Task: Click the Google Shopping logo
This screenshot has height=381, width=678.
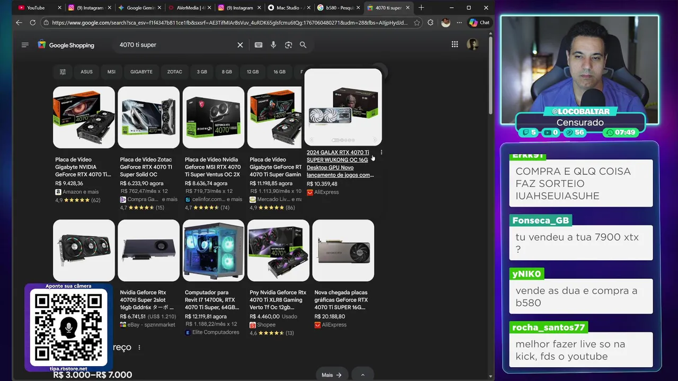Action: click(x=66, y=45)
